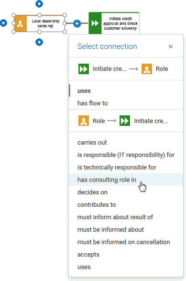Viewport: 186px width, 281px height.
Task: Choose the 'decides on' connection
Action: 92,192
